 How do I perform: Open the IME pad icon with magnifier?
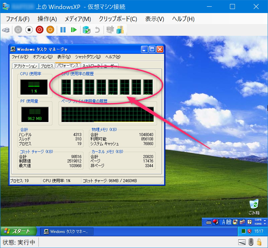(235, 222)
